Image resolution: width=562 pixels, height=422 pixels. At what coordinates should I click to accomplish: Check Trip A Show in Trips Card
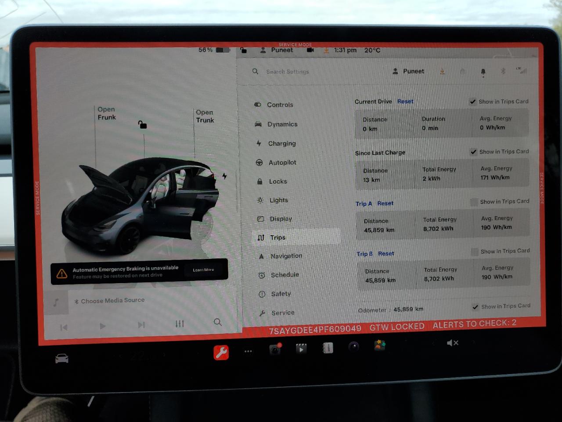(474, 202)
